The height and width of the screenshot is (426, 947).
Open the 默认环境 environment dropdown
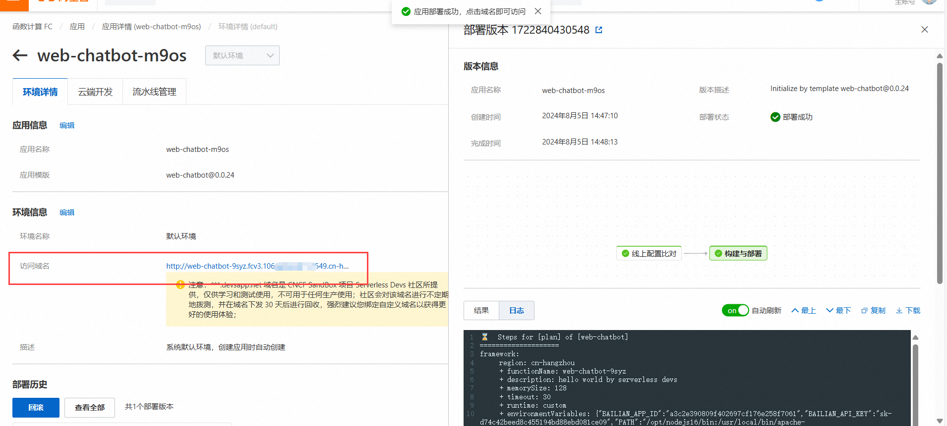coord(242,55)
